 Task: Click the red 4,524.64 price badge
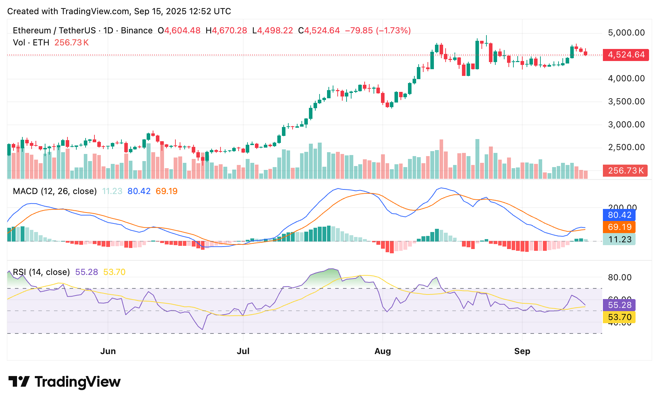[625, 55]
